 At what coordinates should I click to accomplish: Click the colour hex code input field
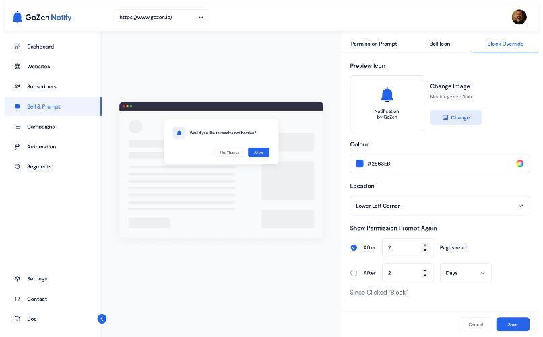click(439, 164)
